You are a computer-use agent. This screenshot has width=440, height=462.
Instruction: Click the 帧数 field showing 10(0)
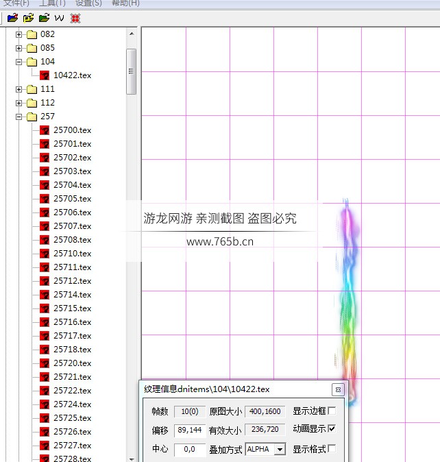pyautogui.click(x=190, y=411)
